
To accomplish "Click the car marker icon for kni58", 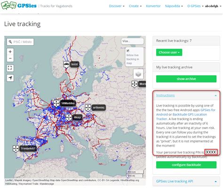I will [x=66, y=65].
